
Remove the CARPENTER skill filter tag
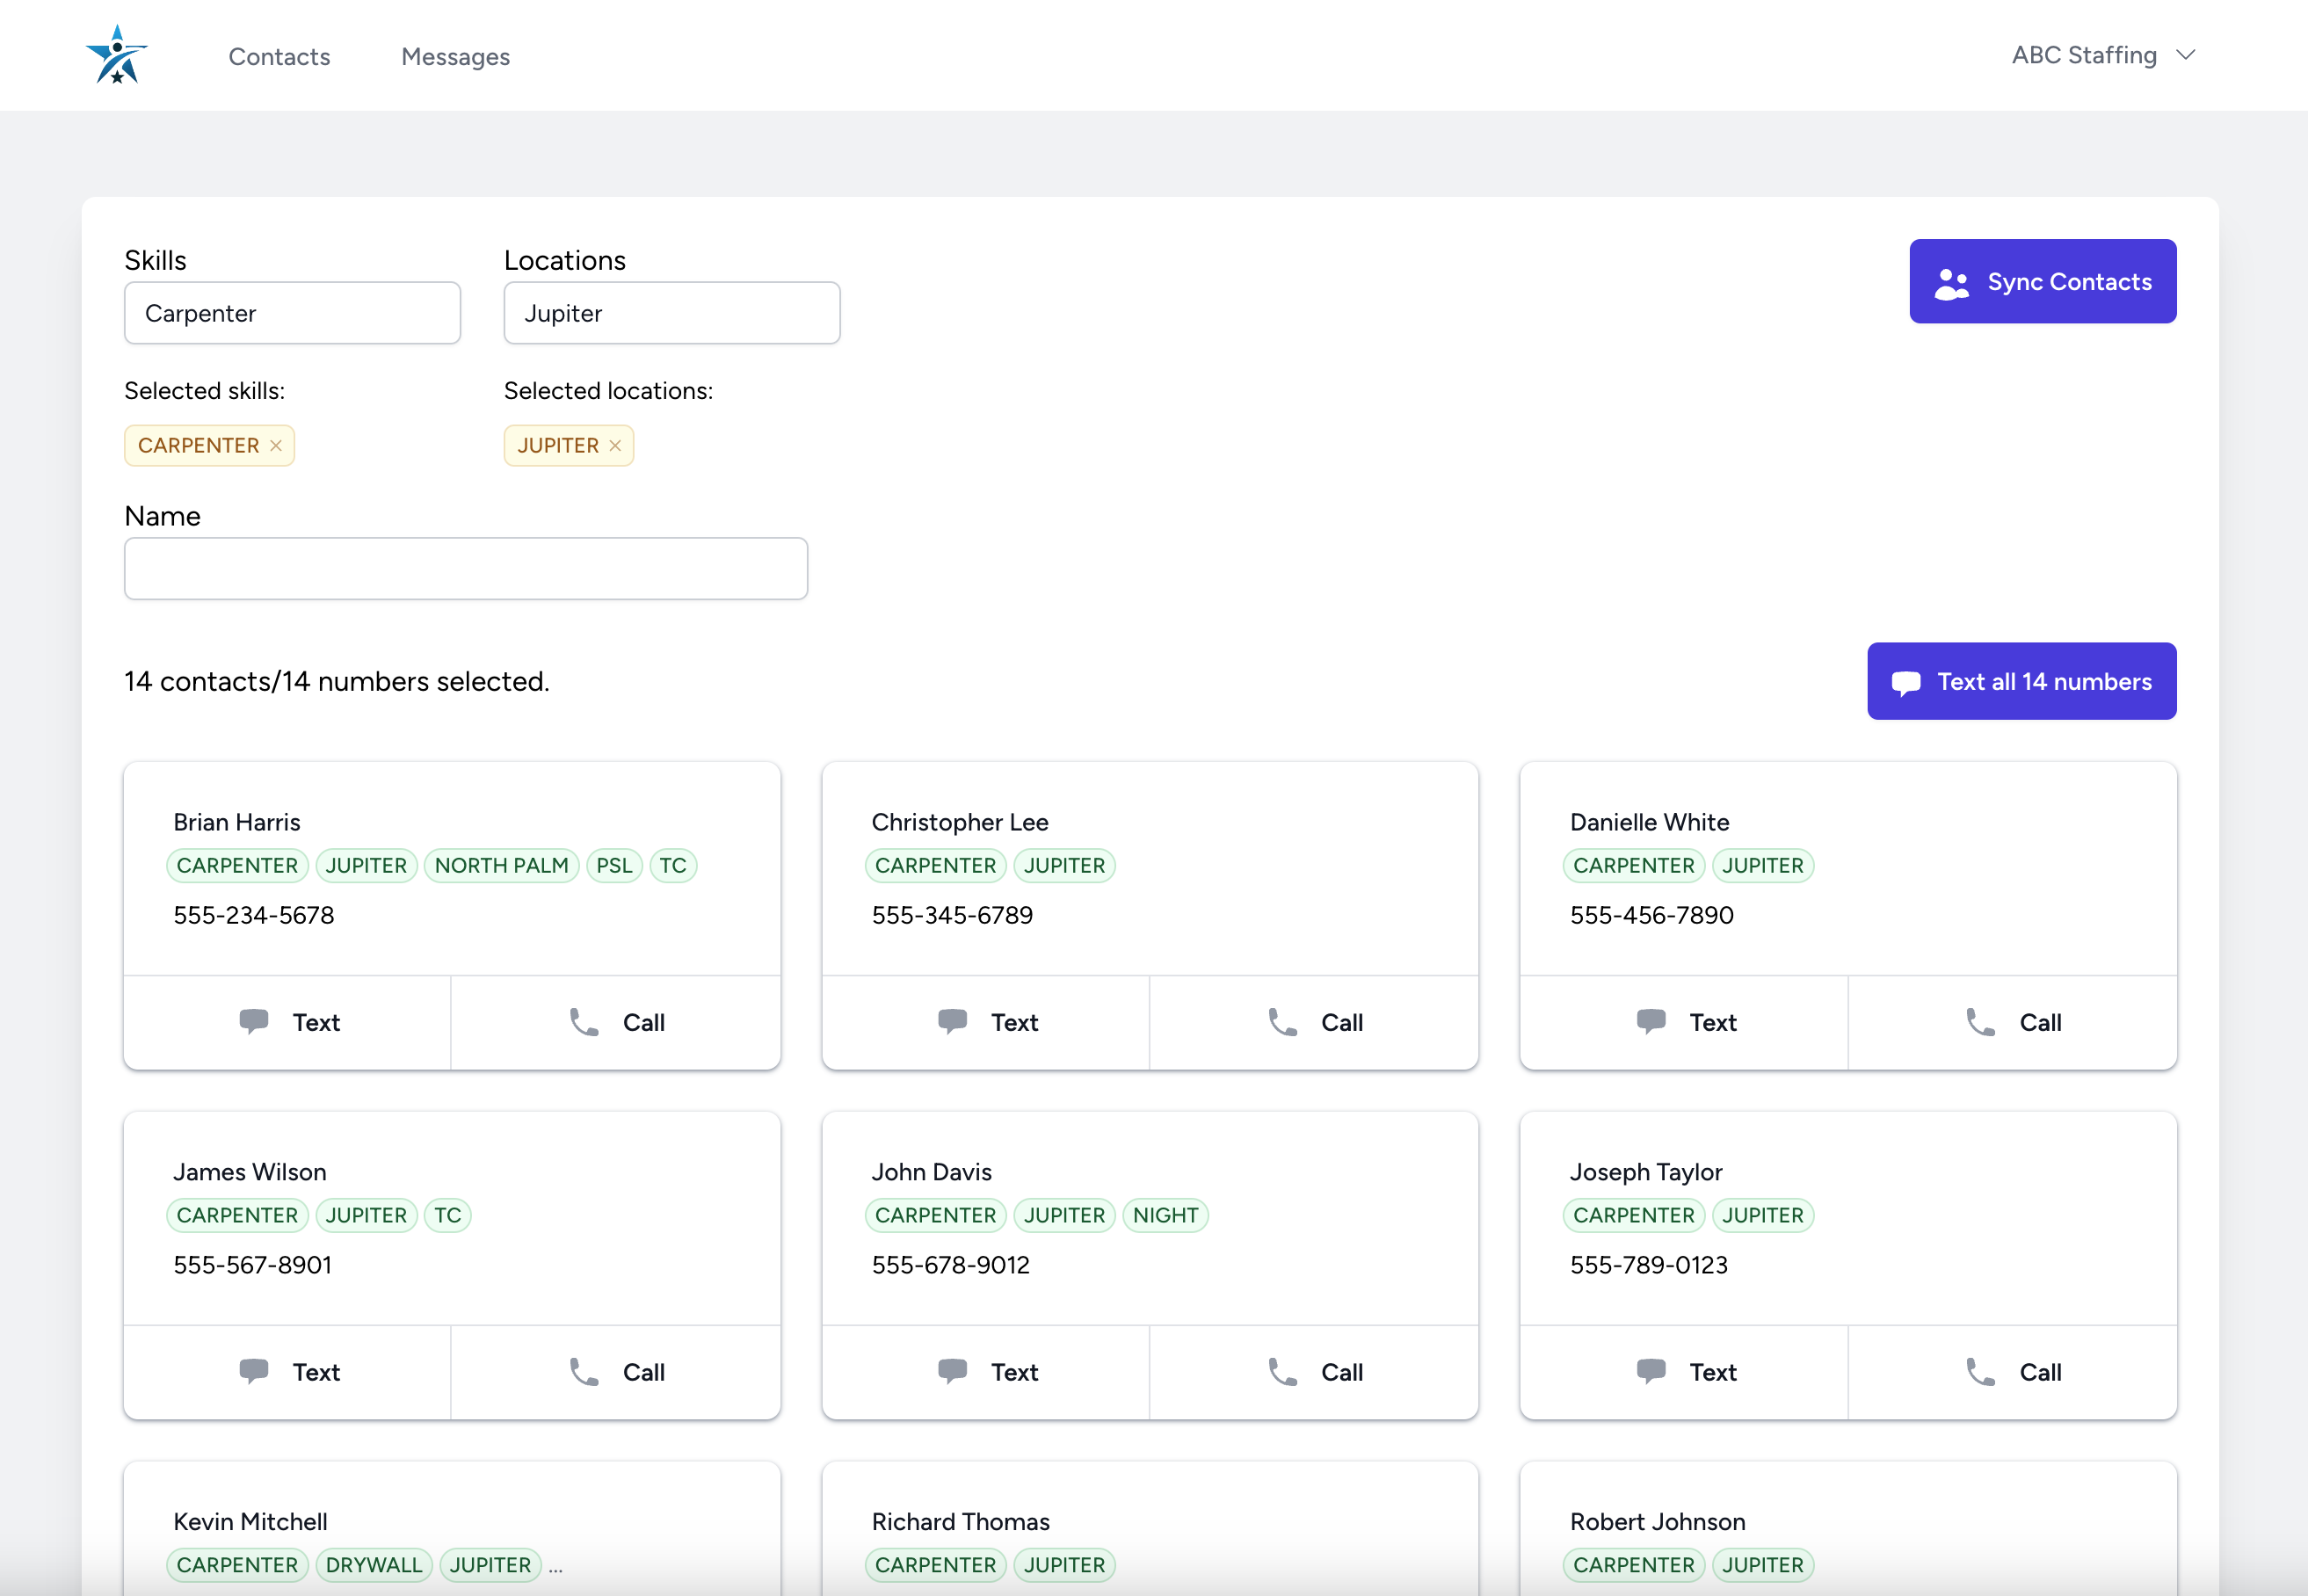tap(276, 446)
